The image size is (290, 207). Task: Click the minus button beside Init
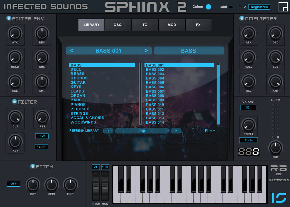(x=108, y=131)
